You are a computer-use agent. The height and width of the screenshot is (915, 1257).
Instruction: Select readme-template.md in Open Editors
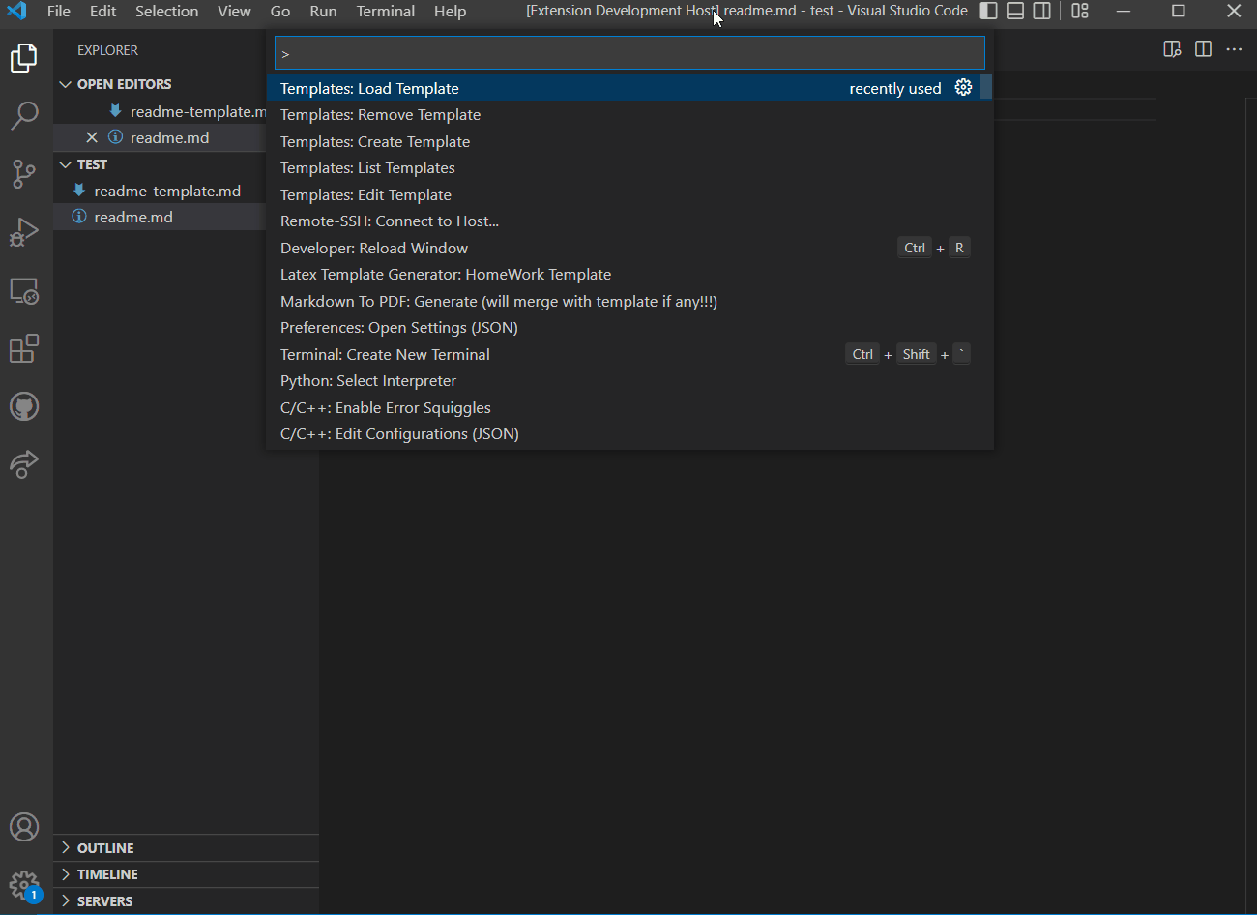[x=160, y=111]
